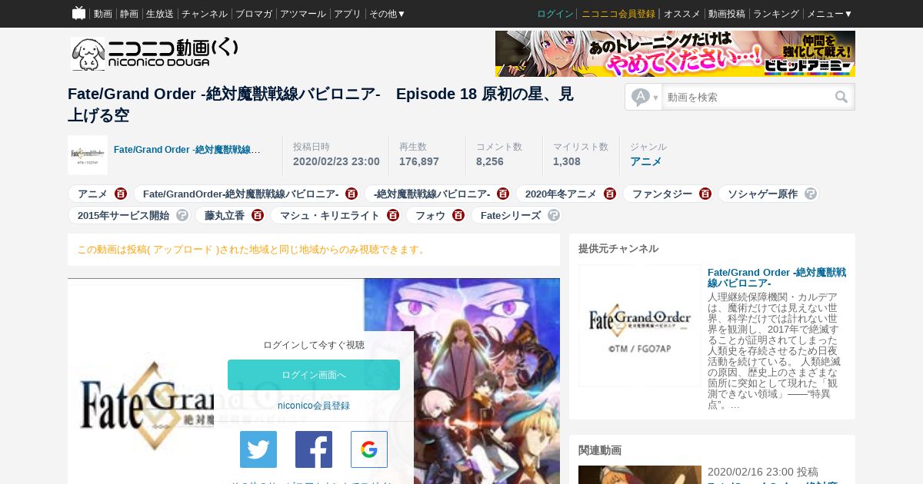This screenshot has height=484, width=923.
Task: Click the 8,256 comment count value
Action: (x=490, y=161)
